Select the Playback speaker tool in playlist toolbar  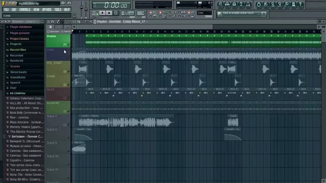[x=90, y=22]
